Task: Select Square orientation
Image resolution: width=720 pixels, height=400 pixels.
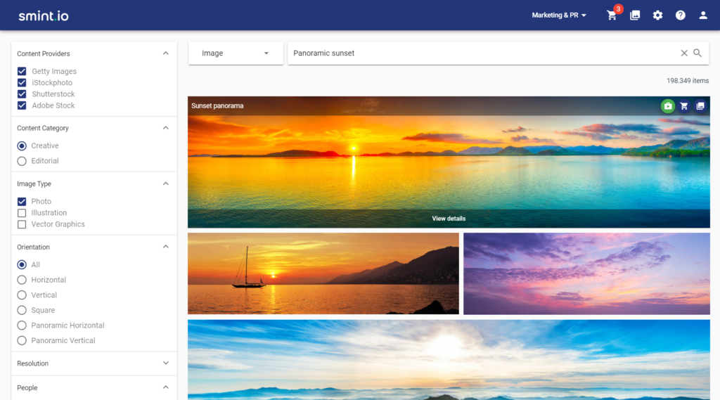Action: pyautogui.click(x=22, y=311)
